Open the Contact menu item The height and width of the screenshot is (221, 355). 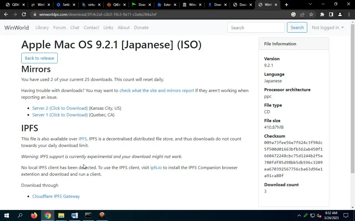(x=91, y=28)
